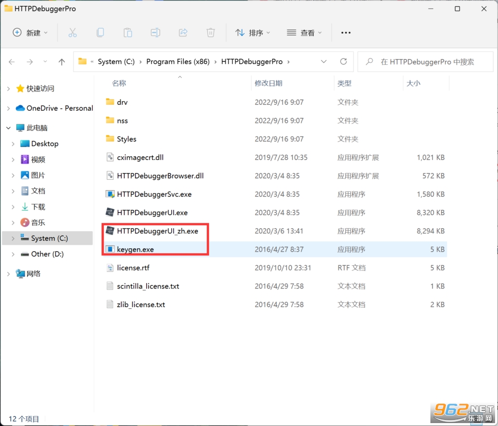Sort by 名称 column header

click(x=119, y=83)
